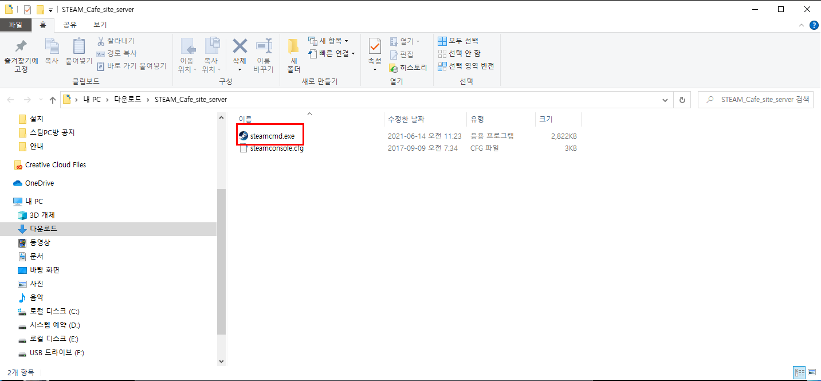Click the STEAM_Cafe_site_server 검색 search box
Viewport: 821px width, 381px height.
coord(756,100)
